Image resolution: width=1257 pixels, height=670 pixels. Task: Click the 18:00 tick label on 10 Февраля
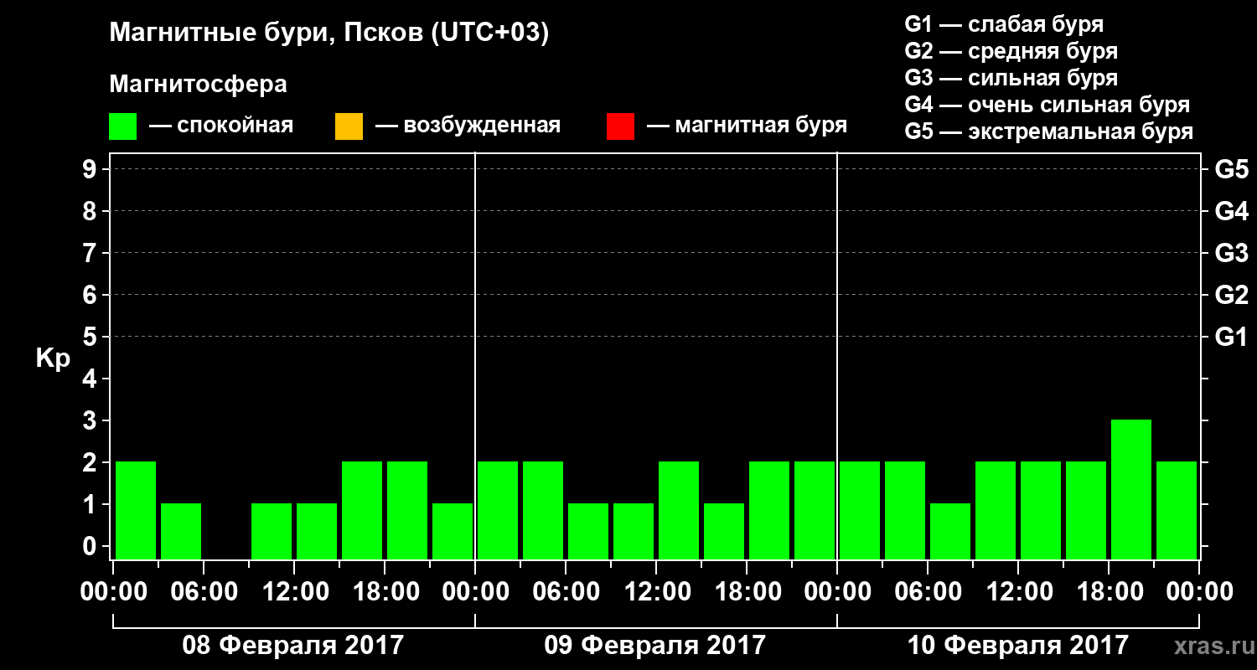1109,592
